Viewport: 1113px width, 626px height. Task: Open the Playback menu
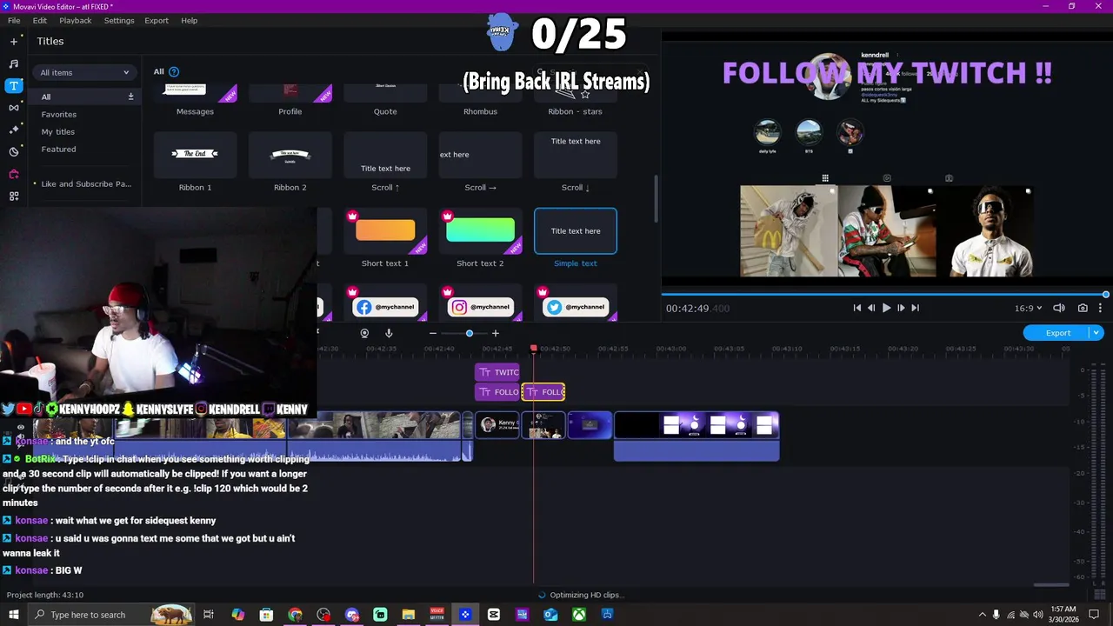coord(76,20)
